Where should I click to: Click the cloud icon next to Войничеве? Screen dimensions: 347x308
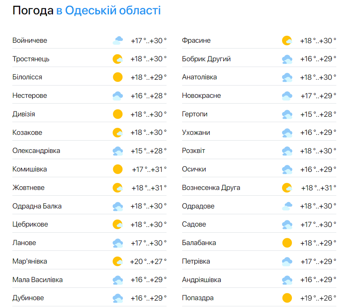118,40
